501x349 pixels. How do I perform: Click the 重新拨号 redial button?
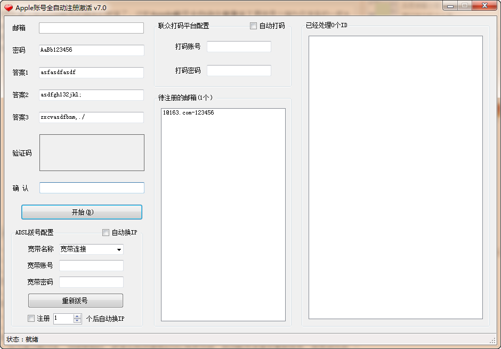point(76,301)
